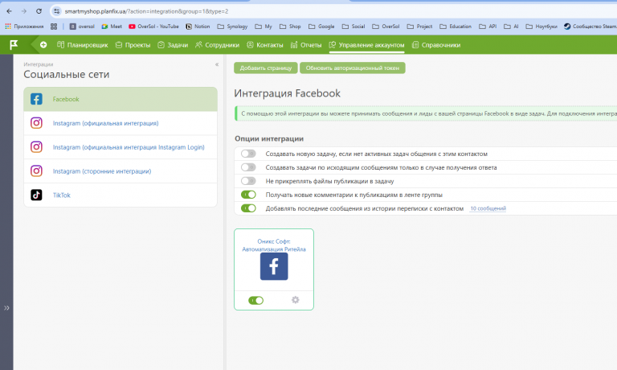Viewport: 617px width, 370px height.
Task: Collapse the left panel with double chevron
Action: [x=217, y=64]
